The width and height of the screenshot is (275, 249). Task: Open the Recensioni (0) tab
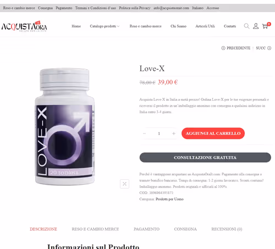pos(227,229)
